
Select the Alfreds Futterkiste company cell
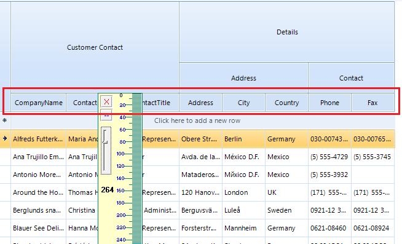coord(39,139)
